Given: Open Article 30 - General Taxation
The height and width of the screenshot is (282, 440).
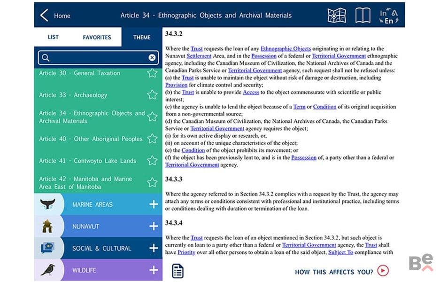Looking at the screenshot, I should (79, 73).
